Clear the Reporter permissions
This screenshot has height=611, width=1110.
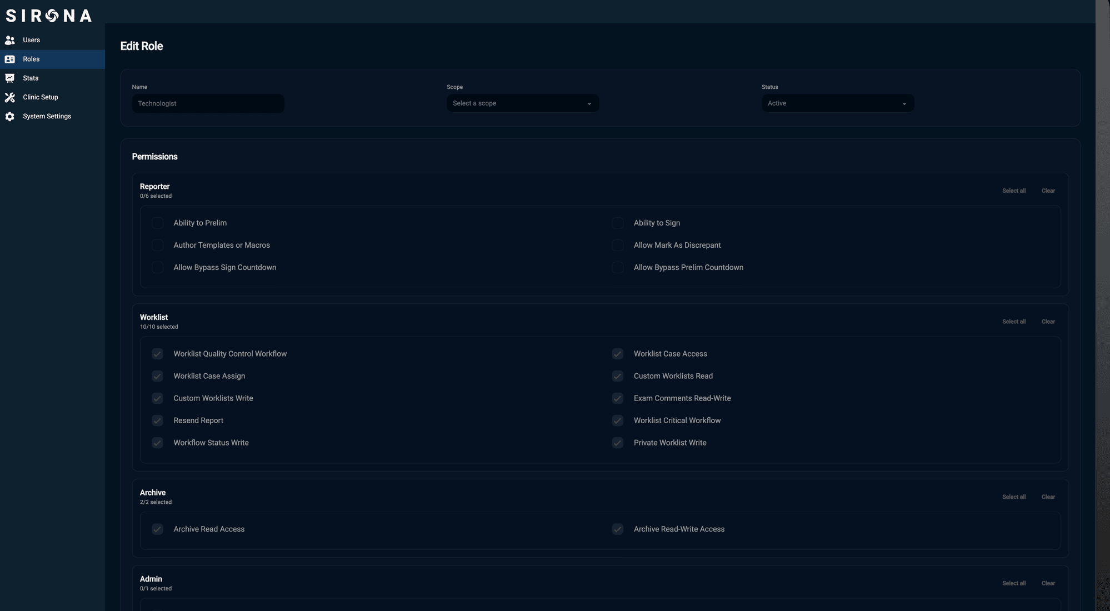(x=1048, y=191)
